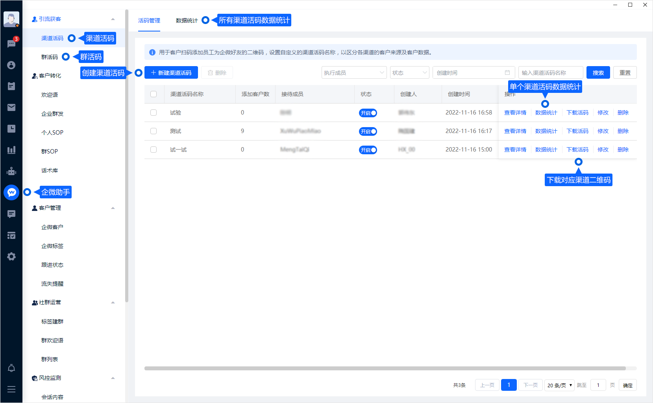Open the hamburger menu icon at bottom
653x403 pixels.
coord(11,389)
